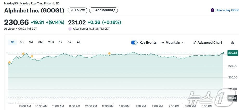Expand the Mountain chart type dropdown
Viewport: 239px width, 110px height.
click(173, 43)
